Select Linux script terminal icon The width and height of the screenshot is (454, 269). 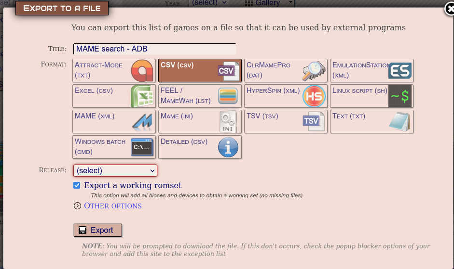pos(400,96)
